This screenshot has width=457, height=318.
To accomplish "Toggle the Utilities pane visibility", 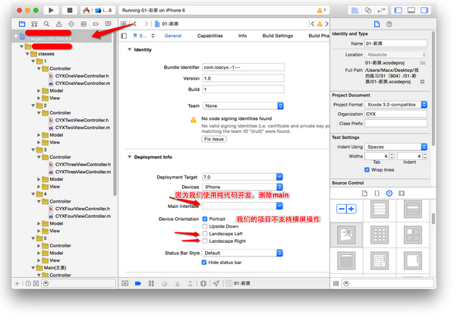I will (424, 11).
